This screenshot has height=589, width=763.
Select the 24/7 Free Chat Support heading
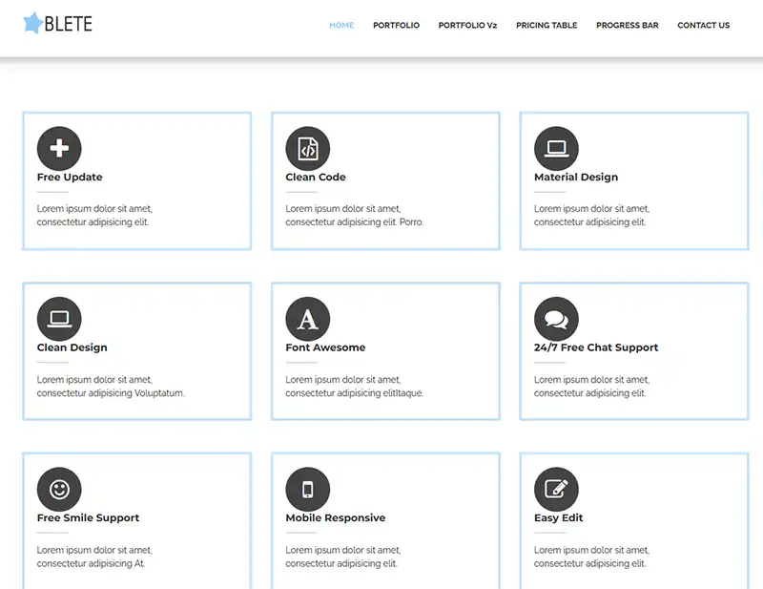tap(596, 347)
